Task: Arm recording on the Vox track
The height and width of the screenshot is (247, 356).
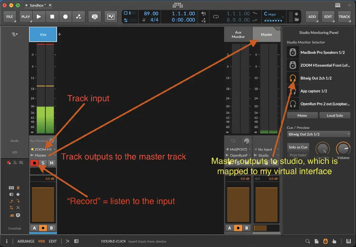Action: coord(34,162)
